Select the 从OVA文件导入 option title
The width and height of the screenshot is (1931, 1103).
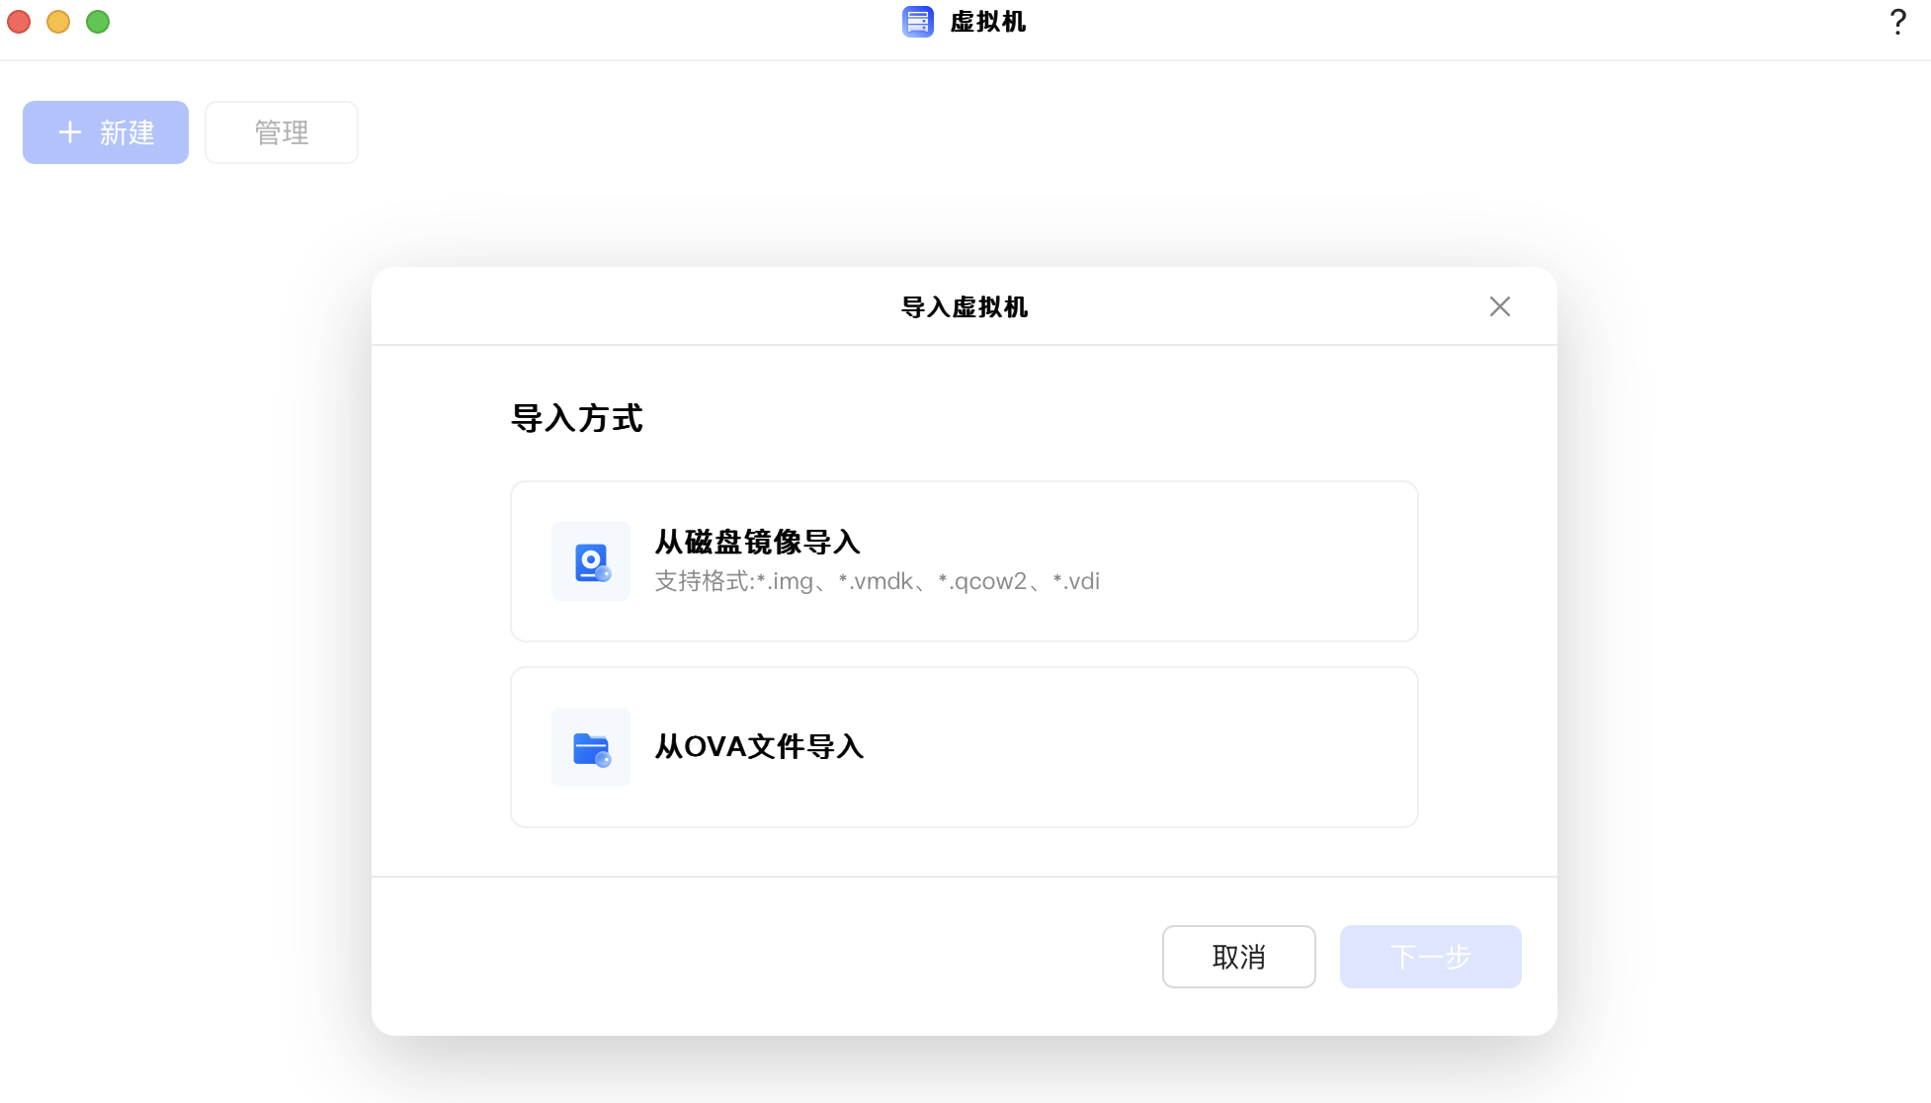click(x=759, y=746)
